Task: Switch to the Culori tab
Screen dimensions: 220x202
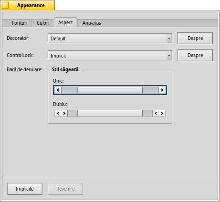Action: pyautogui.click(x=43, y=23)
